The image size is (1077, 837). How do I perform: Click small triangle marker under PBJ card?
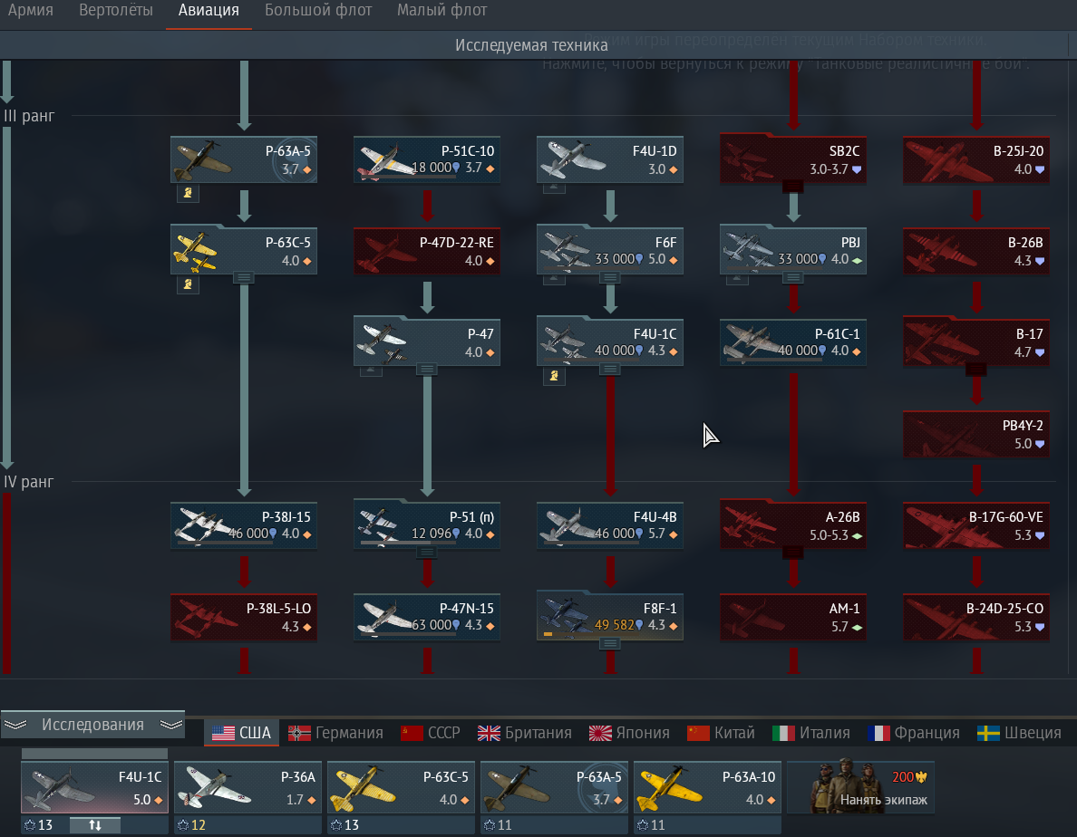[x=737, y=278]
